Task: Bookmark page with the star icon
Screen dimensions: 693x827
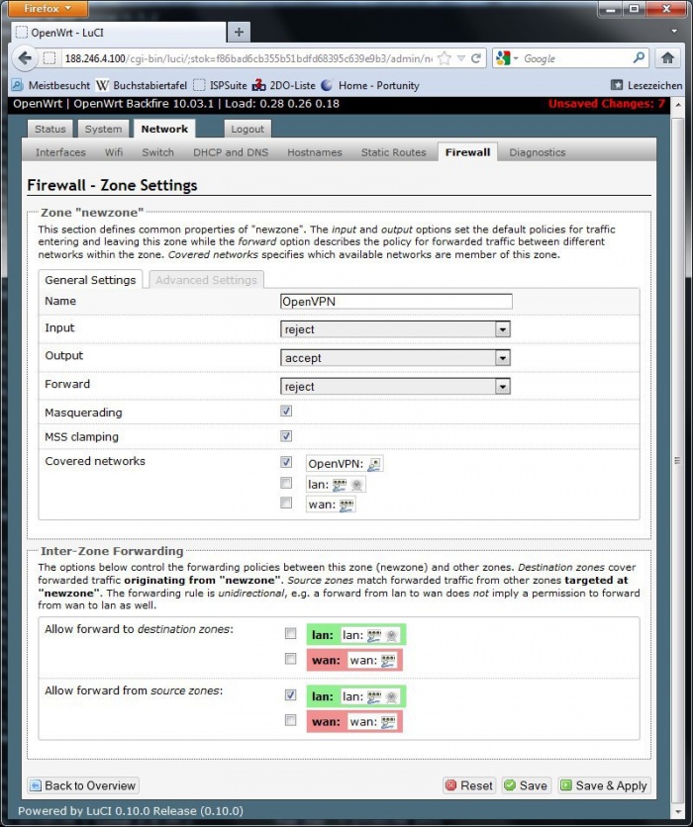Action: point(445,58)
